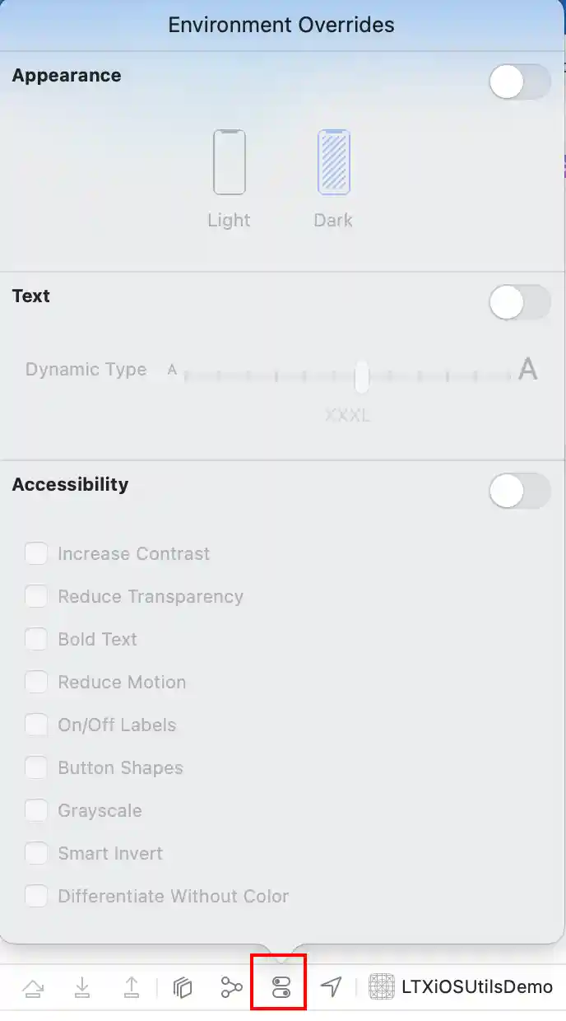Enable the Accessibility override switch

(x=519, y=492)
